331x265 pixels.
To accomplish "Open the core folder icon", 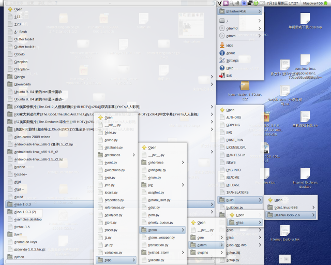I will [x=193, y=238].
